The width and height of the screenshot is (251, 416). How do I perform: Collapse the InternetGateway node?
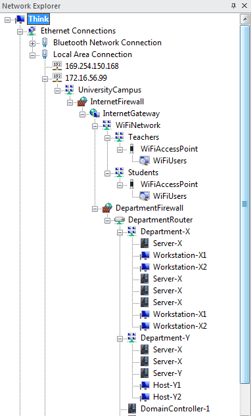click(82, 114)
